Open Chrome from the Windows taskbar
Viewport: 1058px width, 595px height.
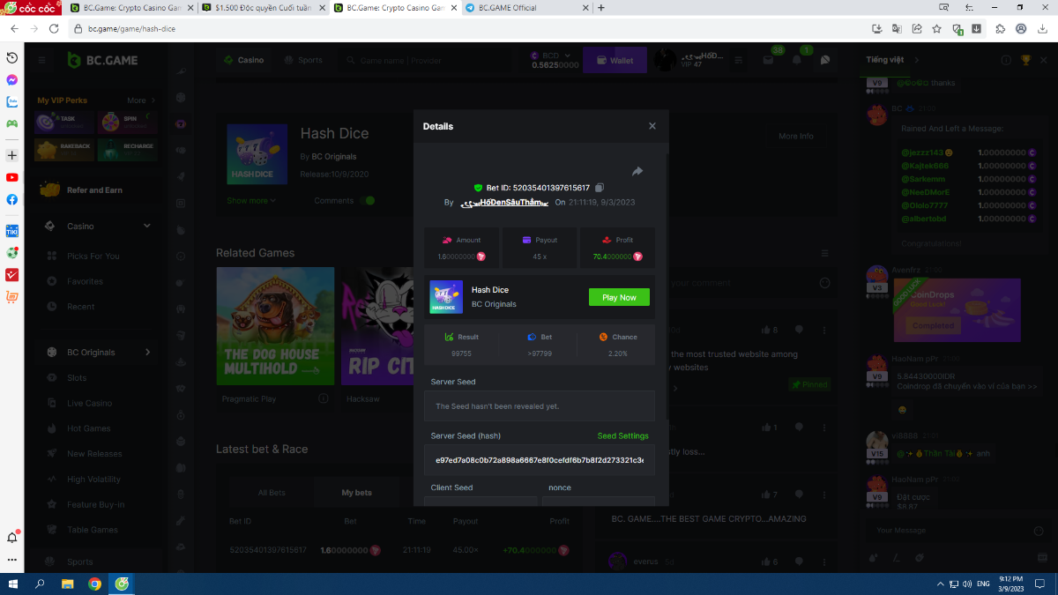click(94, 584)
